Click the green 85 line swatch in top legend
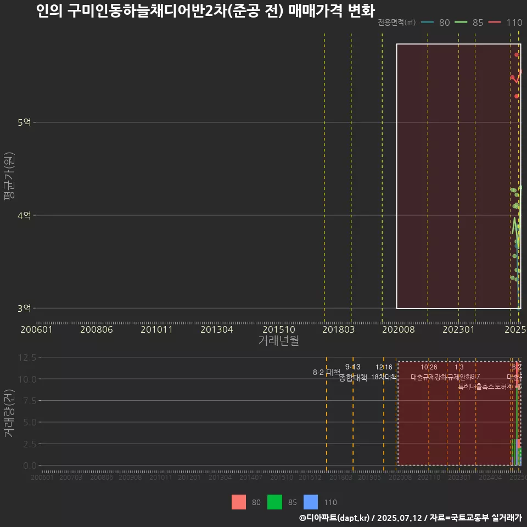 [461, 23]
